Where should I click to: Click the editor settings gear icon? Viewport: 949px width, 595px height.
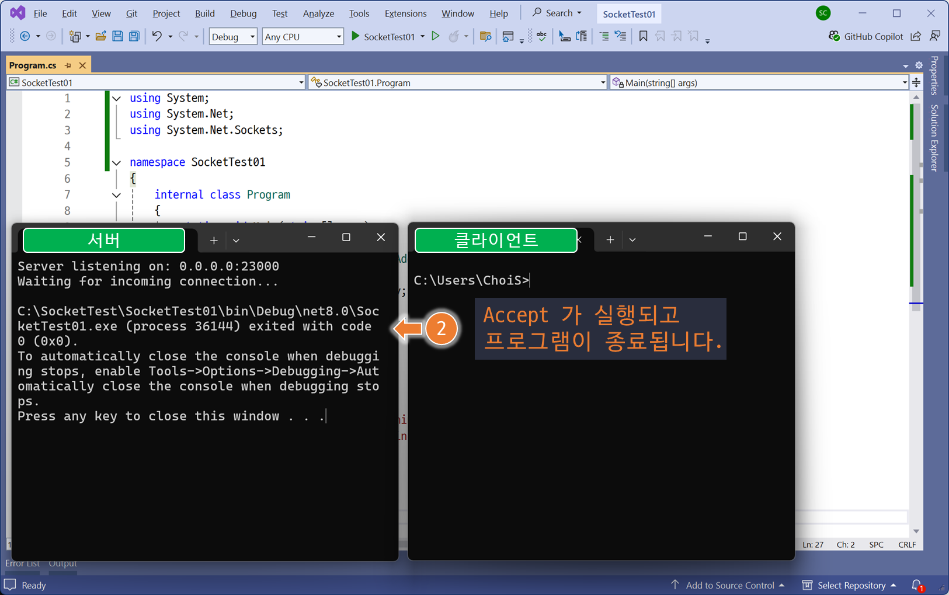click(x=919, y=65)
